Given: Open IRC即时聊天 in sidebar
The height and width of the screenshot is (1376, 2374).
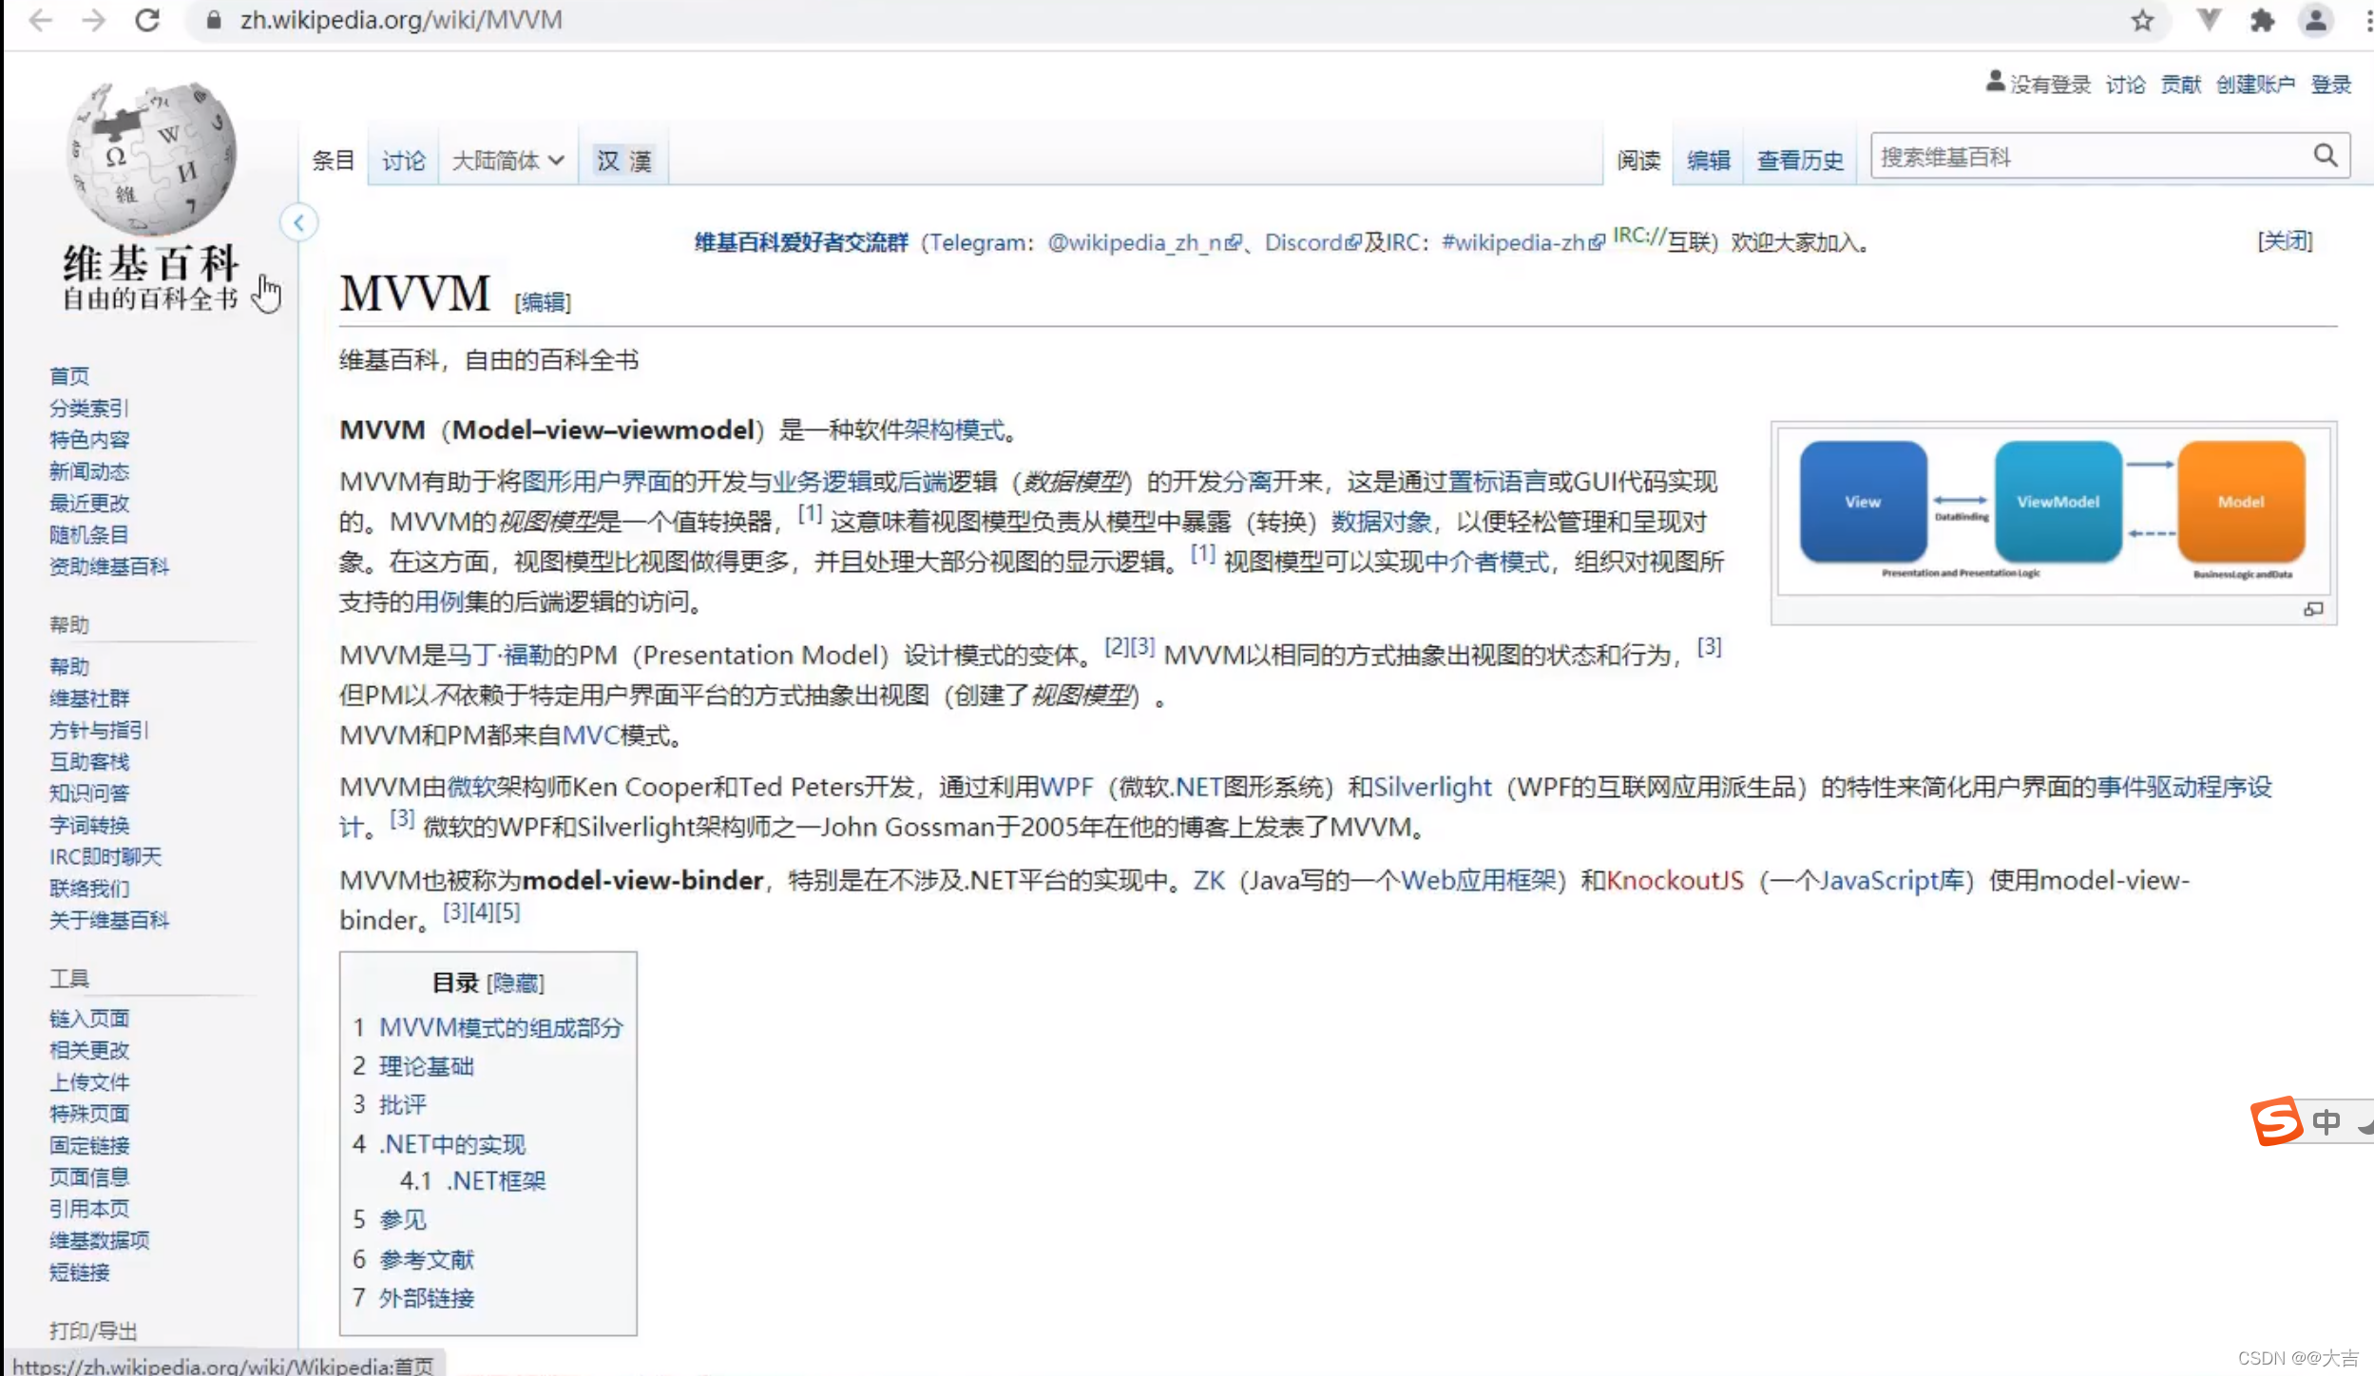Looking at the screenshot, I should click(105, 856).
